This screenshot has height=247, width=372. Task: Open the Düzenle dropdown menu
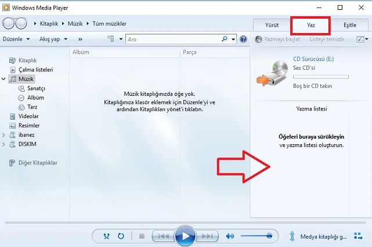(x=16, y=39)
